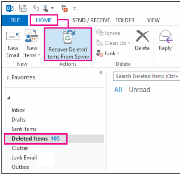Click Recover Deleted Items From Server
Screen dimensions: 181x175
(x=68, y=44)
